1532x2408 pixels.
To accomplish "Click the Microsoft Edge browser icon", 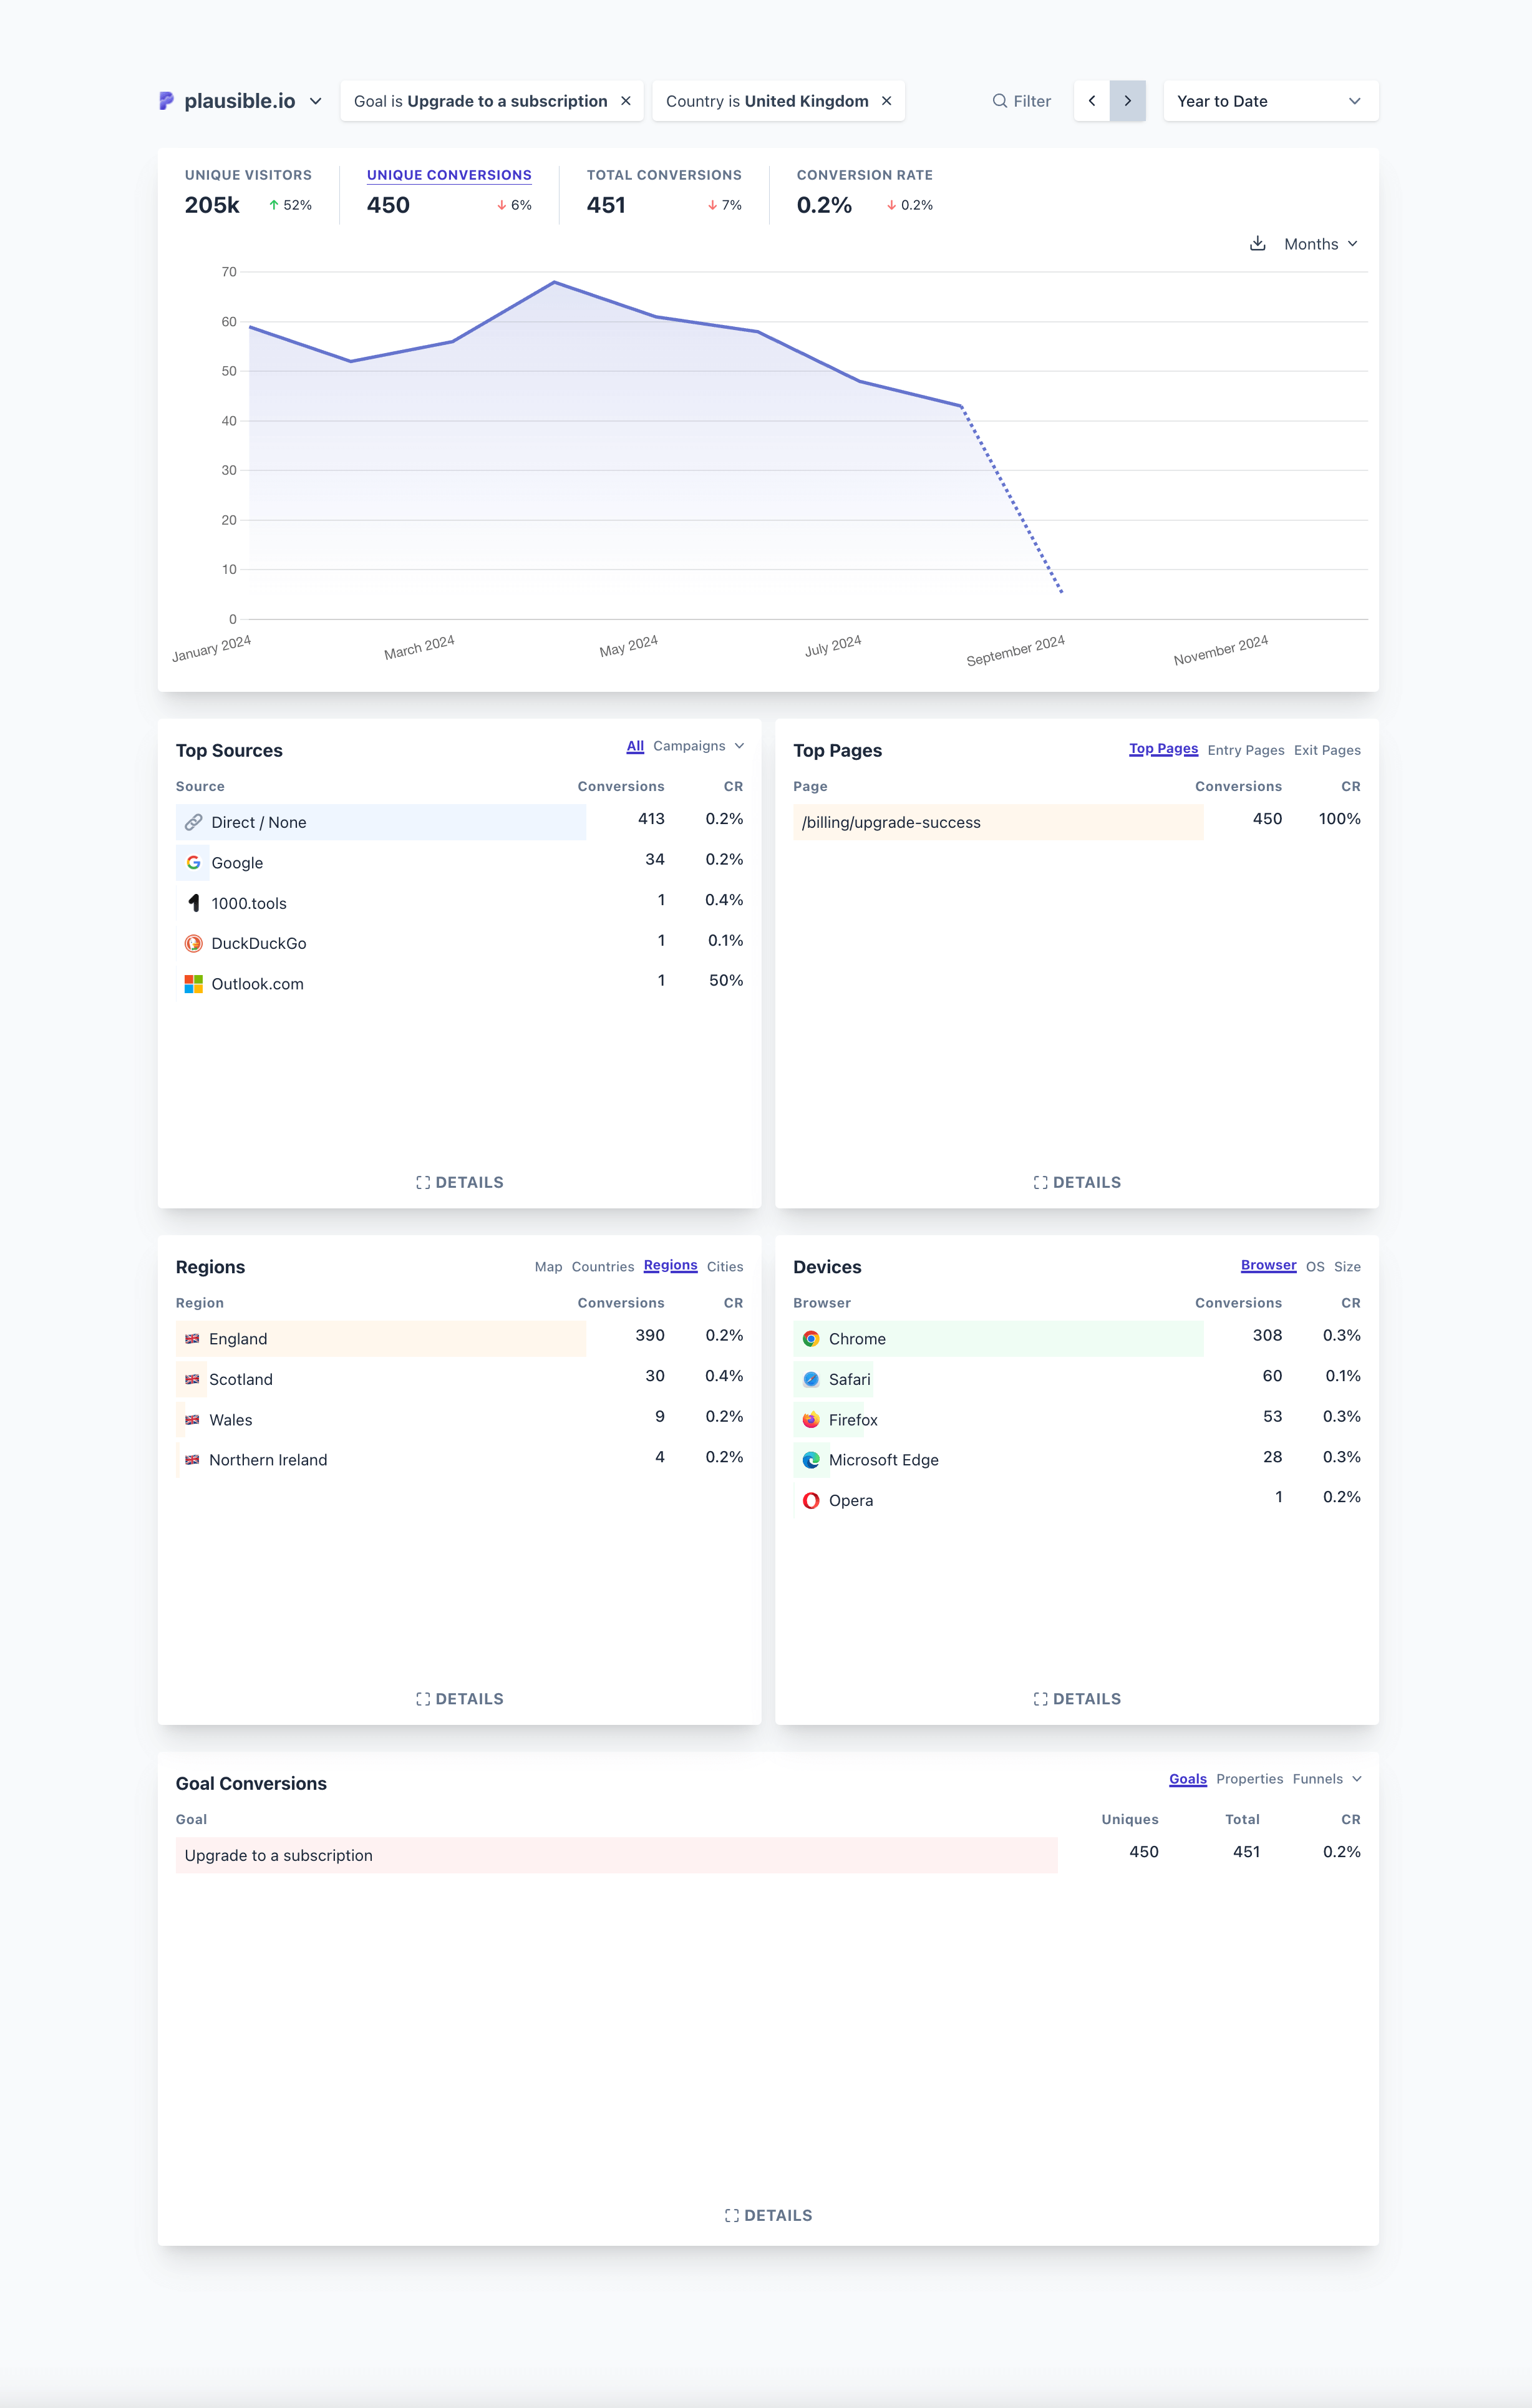I will tap(811, 1460).
